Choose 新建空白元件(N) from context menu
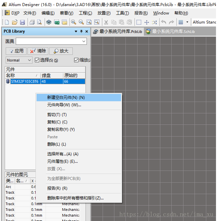Viewport: 217px width, 221px height. click(66, 98)
